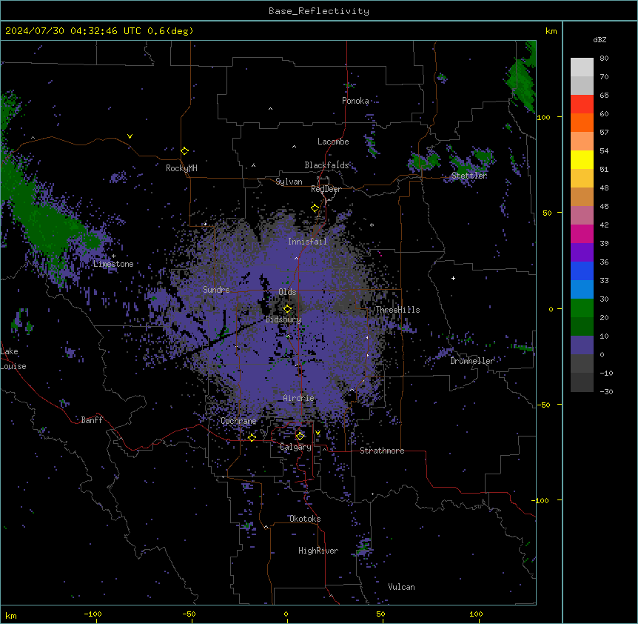This screenshot has width=638, height=624.
Task: Click the Ponoka city label
Action: click(355, 101)
